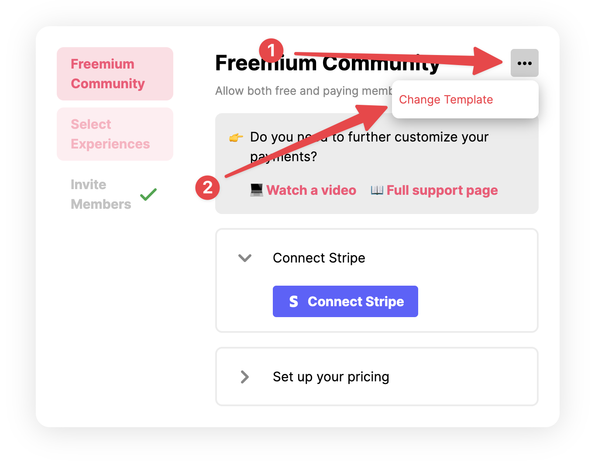Click the blue Connect Stripe button
The width and height of the screenshot is (605, 463).
click(x=345, y=301)
